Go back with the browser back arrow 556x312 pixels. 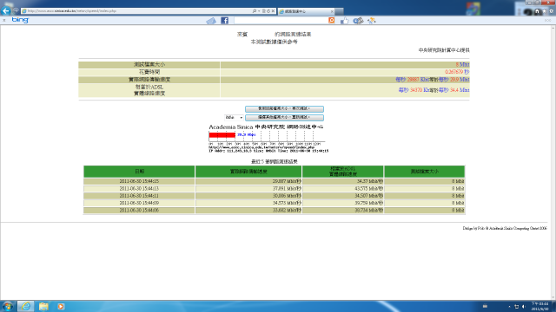(6, 11)
